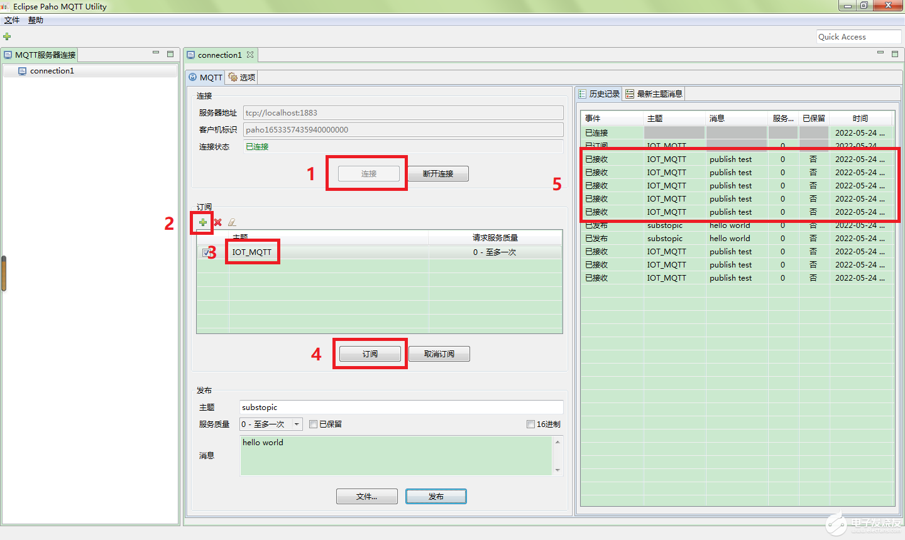Click the green plus add subscription icon
This screenshot has height=540, width=905.
click(x=202, y=222)
